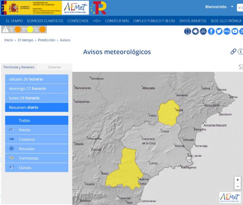Open the AEMET blog icon
Viewport: 243px width, 205px height.
tap(227, 31)
